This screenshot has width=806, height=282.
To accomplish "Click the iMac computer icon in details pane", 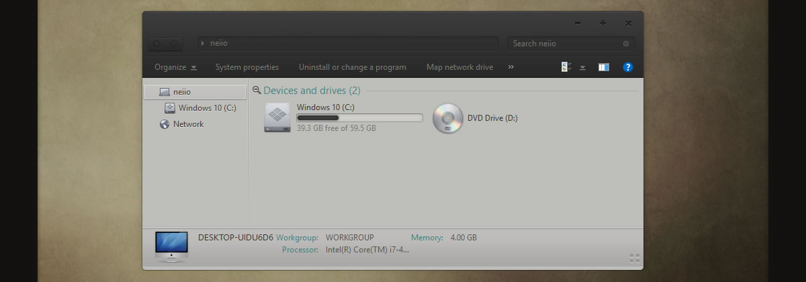I will click(x=171, y=246).
